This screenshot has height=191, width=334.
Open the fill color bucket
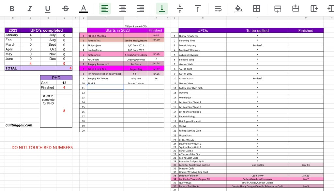click(239, 8)
